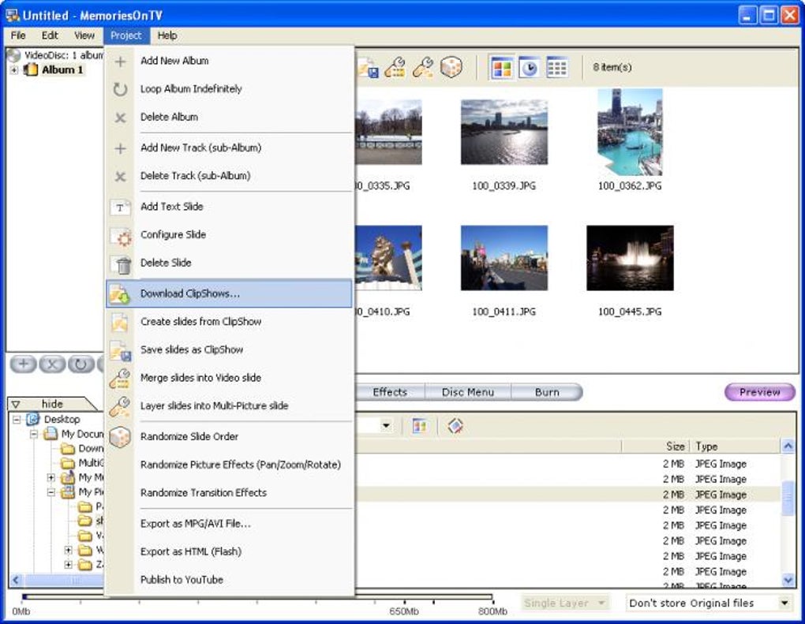Click the save-as-ClipShow icon in the album toolbar
The width and height of the screenshot is (805, 624).
coord(368,68)
